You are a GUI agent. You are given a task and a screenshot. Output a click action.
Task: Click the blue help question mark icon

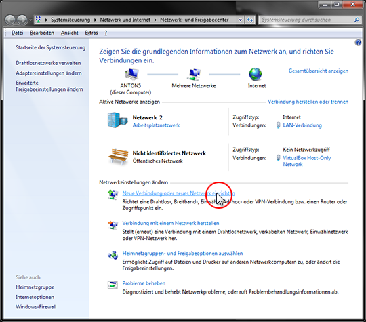[358, 43]
